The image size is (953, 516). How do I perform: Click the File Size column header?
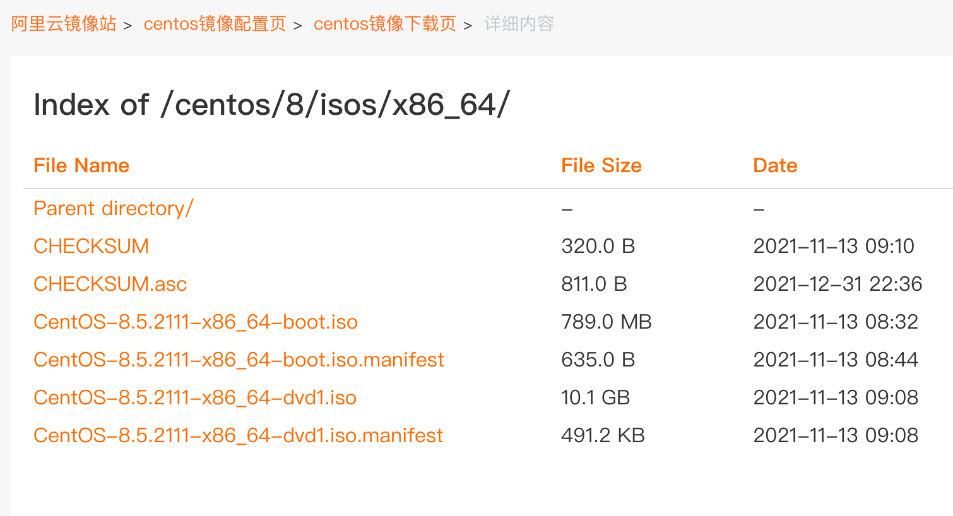click(x=601, y=165)
